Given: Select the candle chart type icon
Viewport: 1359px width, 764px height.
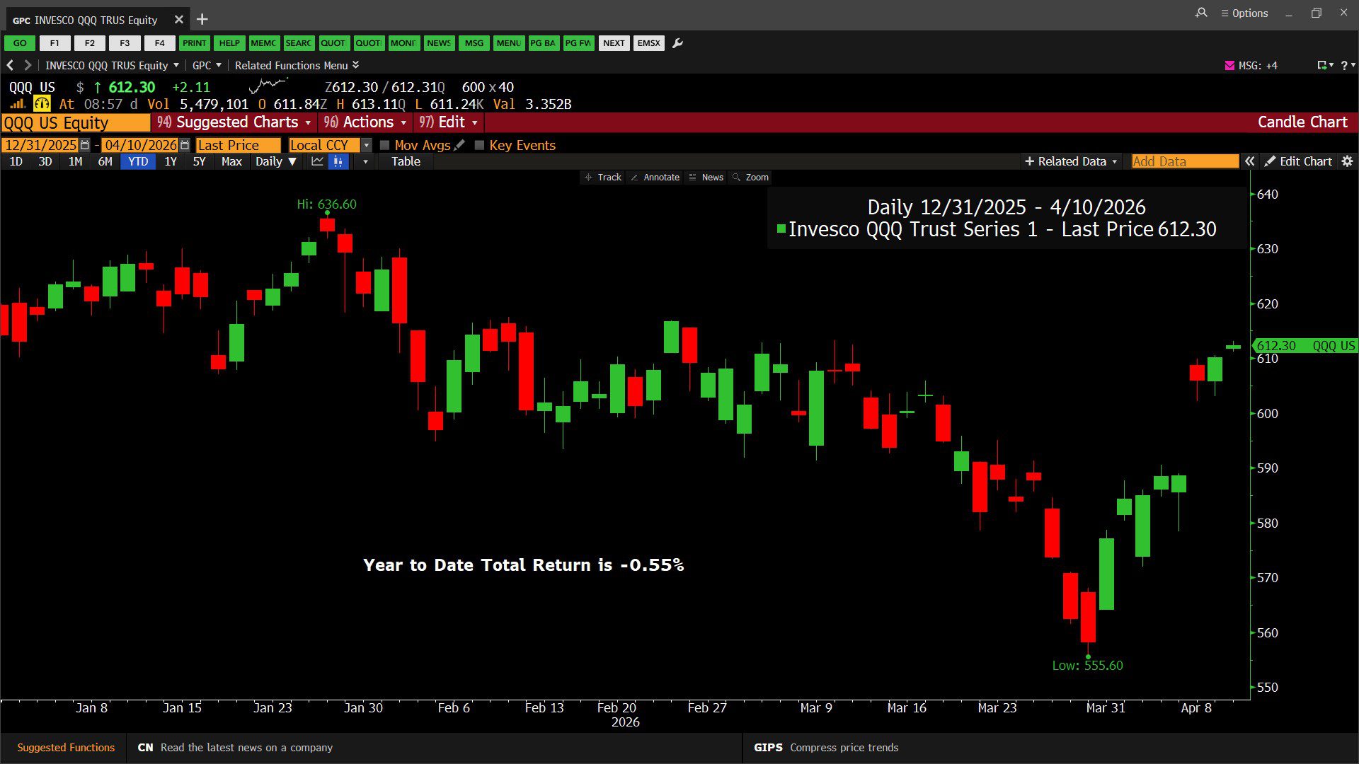Looking at the screenshot, I should (x=338, y=161).
